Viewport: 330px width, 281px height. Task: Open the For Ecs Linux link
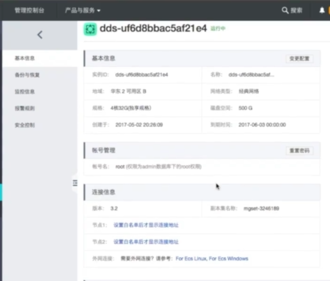click(191, 259)
